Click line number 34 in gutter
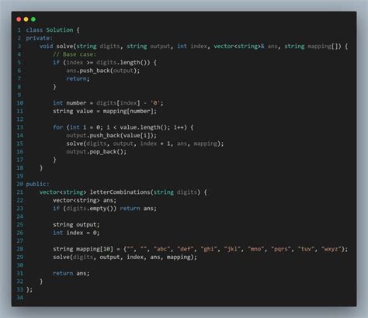 click(20, 298)
